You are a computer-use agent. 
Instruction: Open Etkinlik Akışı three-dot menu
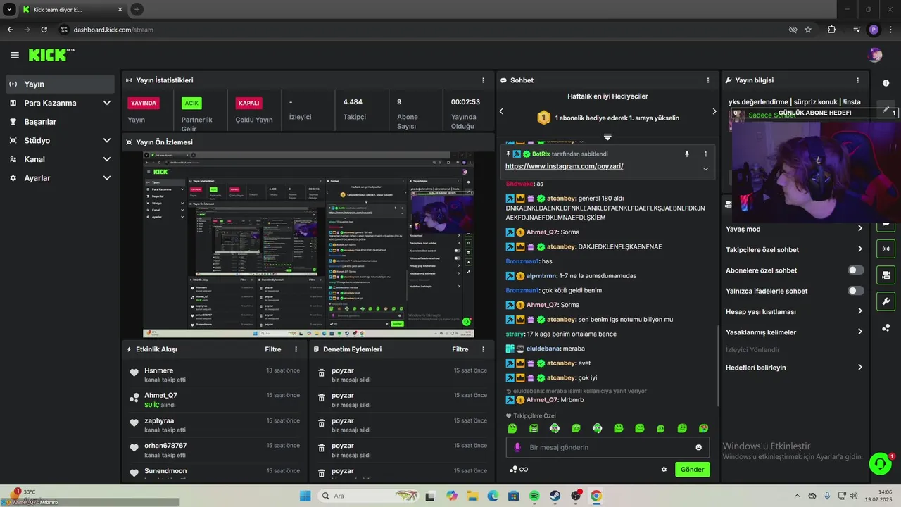coord(296,349)
